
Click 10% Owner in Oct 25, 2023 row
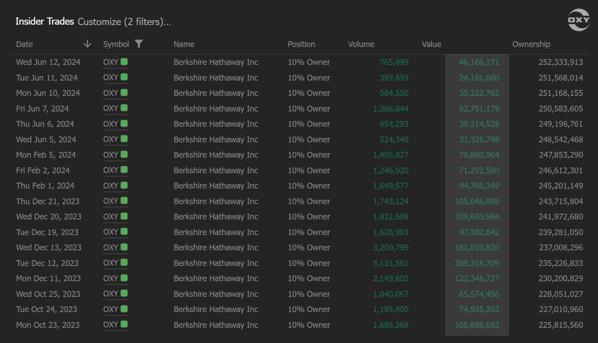[309, 294]
